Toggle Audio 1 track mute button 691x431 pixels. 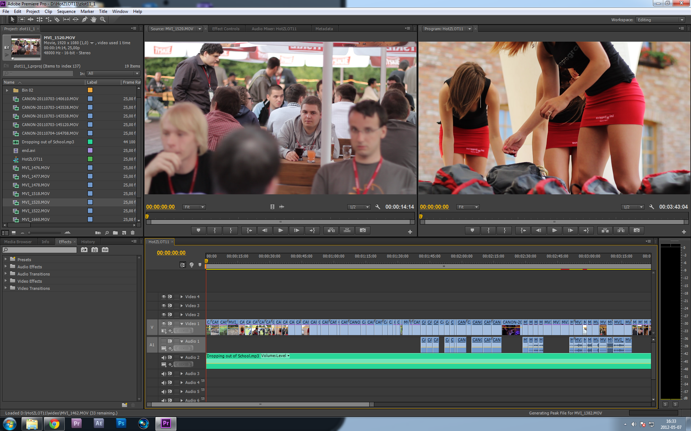161,341
